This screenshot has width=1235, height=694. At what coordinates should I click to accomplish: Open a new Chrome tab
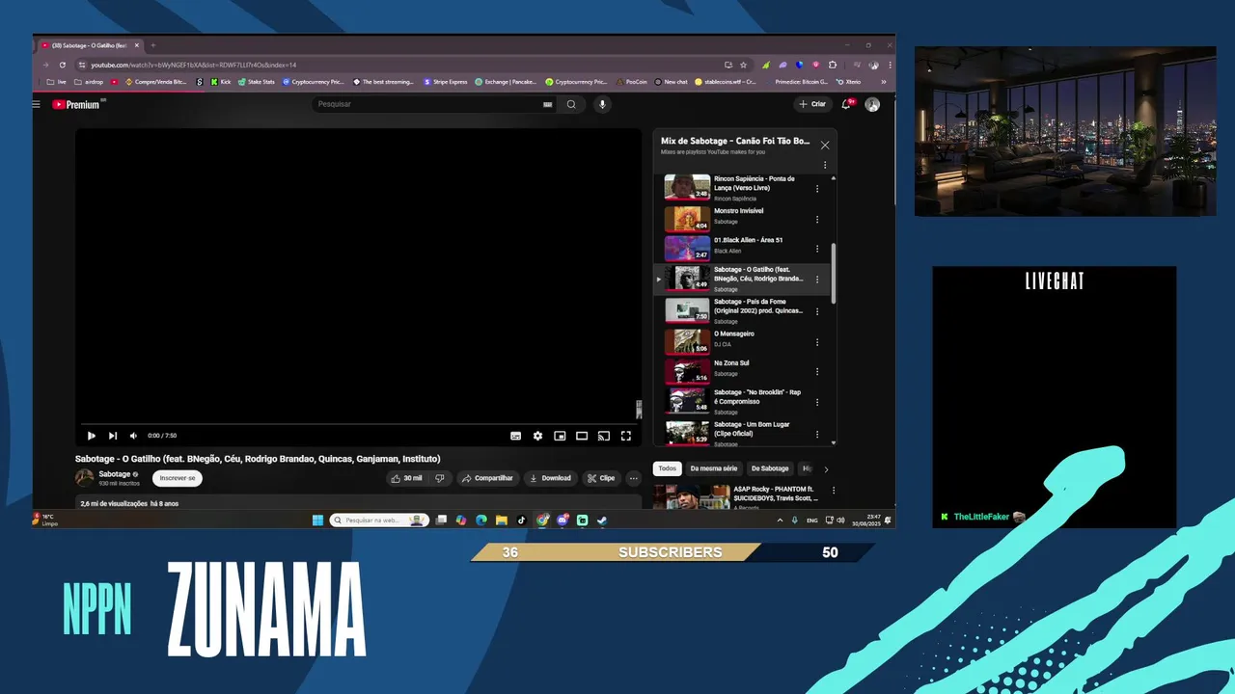point(153,45)
